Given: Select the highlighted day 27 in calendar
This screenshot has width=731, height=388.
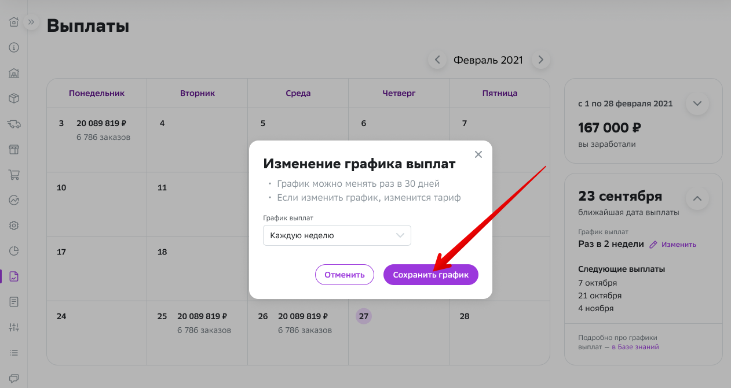Looking at the screenshot, I should click(x=364, y=317).
